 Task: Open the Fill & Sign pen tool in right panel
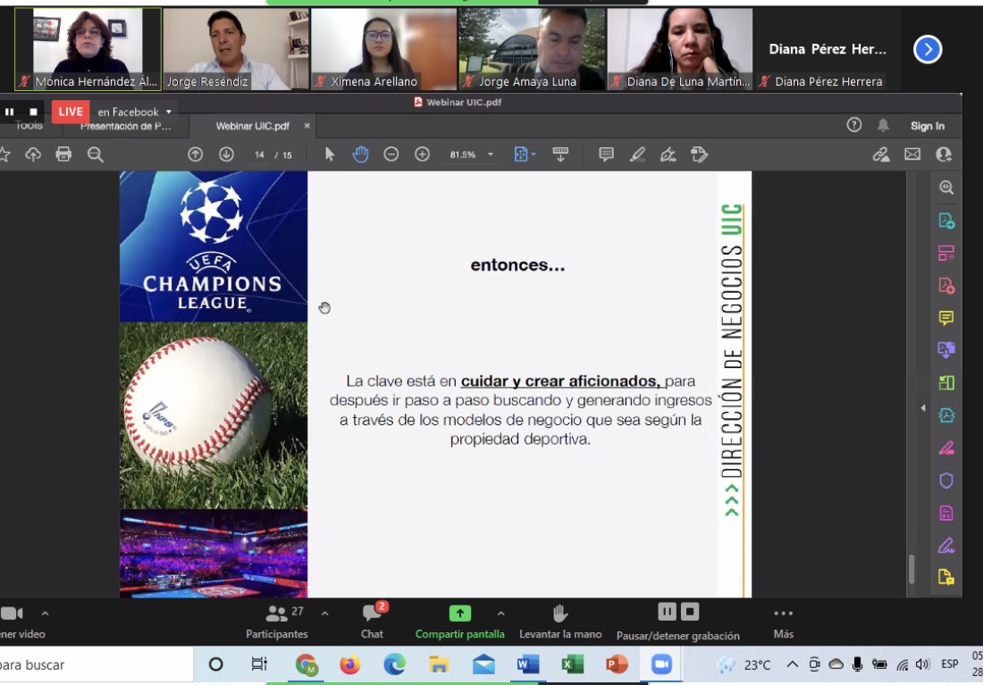pos(946,546)
